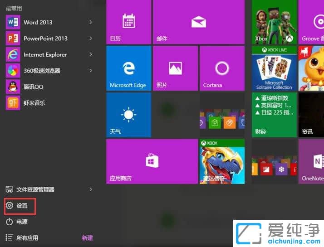Click the 设置 gear icon
324x247 pixels.
(9, 205)
